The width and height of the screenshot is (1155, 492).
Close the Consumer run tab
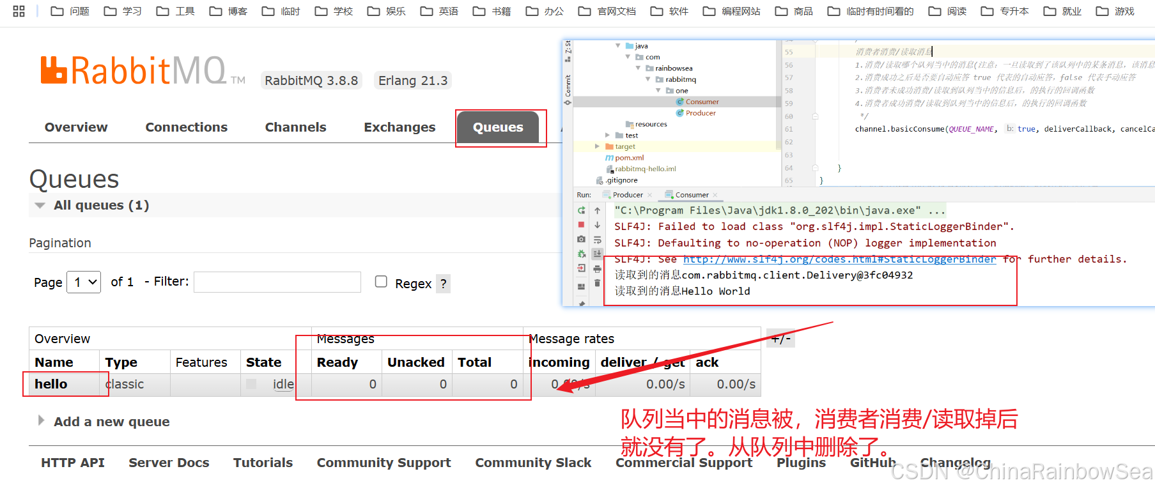click(715, 195)
